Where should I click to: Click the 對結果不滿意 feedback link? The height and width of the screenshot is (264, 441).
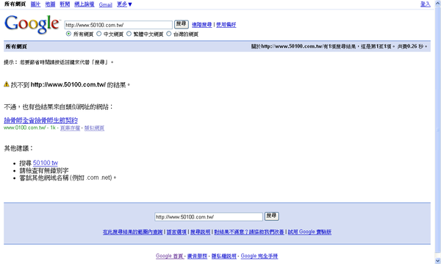click(x=249, y=232)
